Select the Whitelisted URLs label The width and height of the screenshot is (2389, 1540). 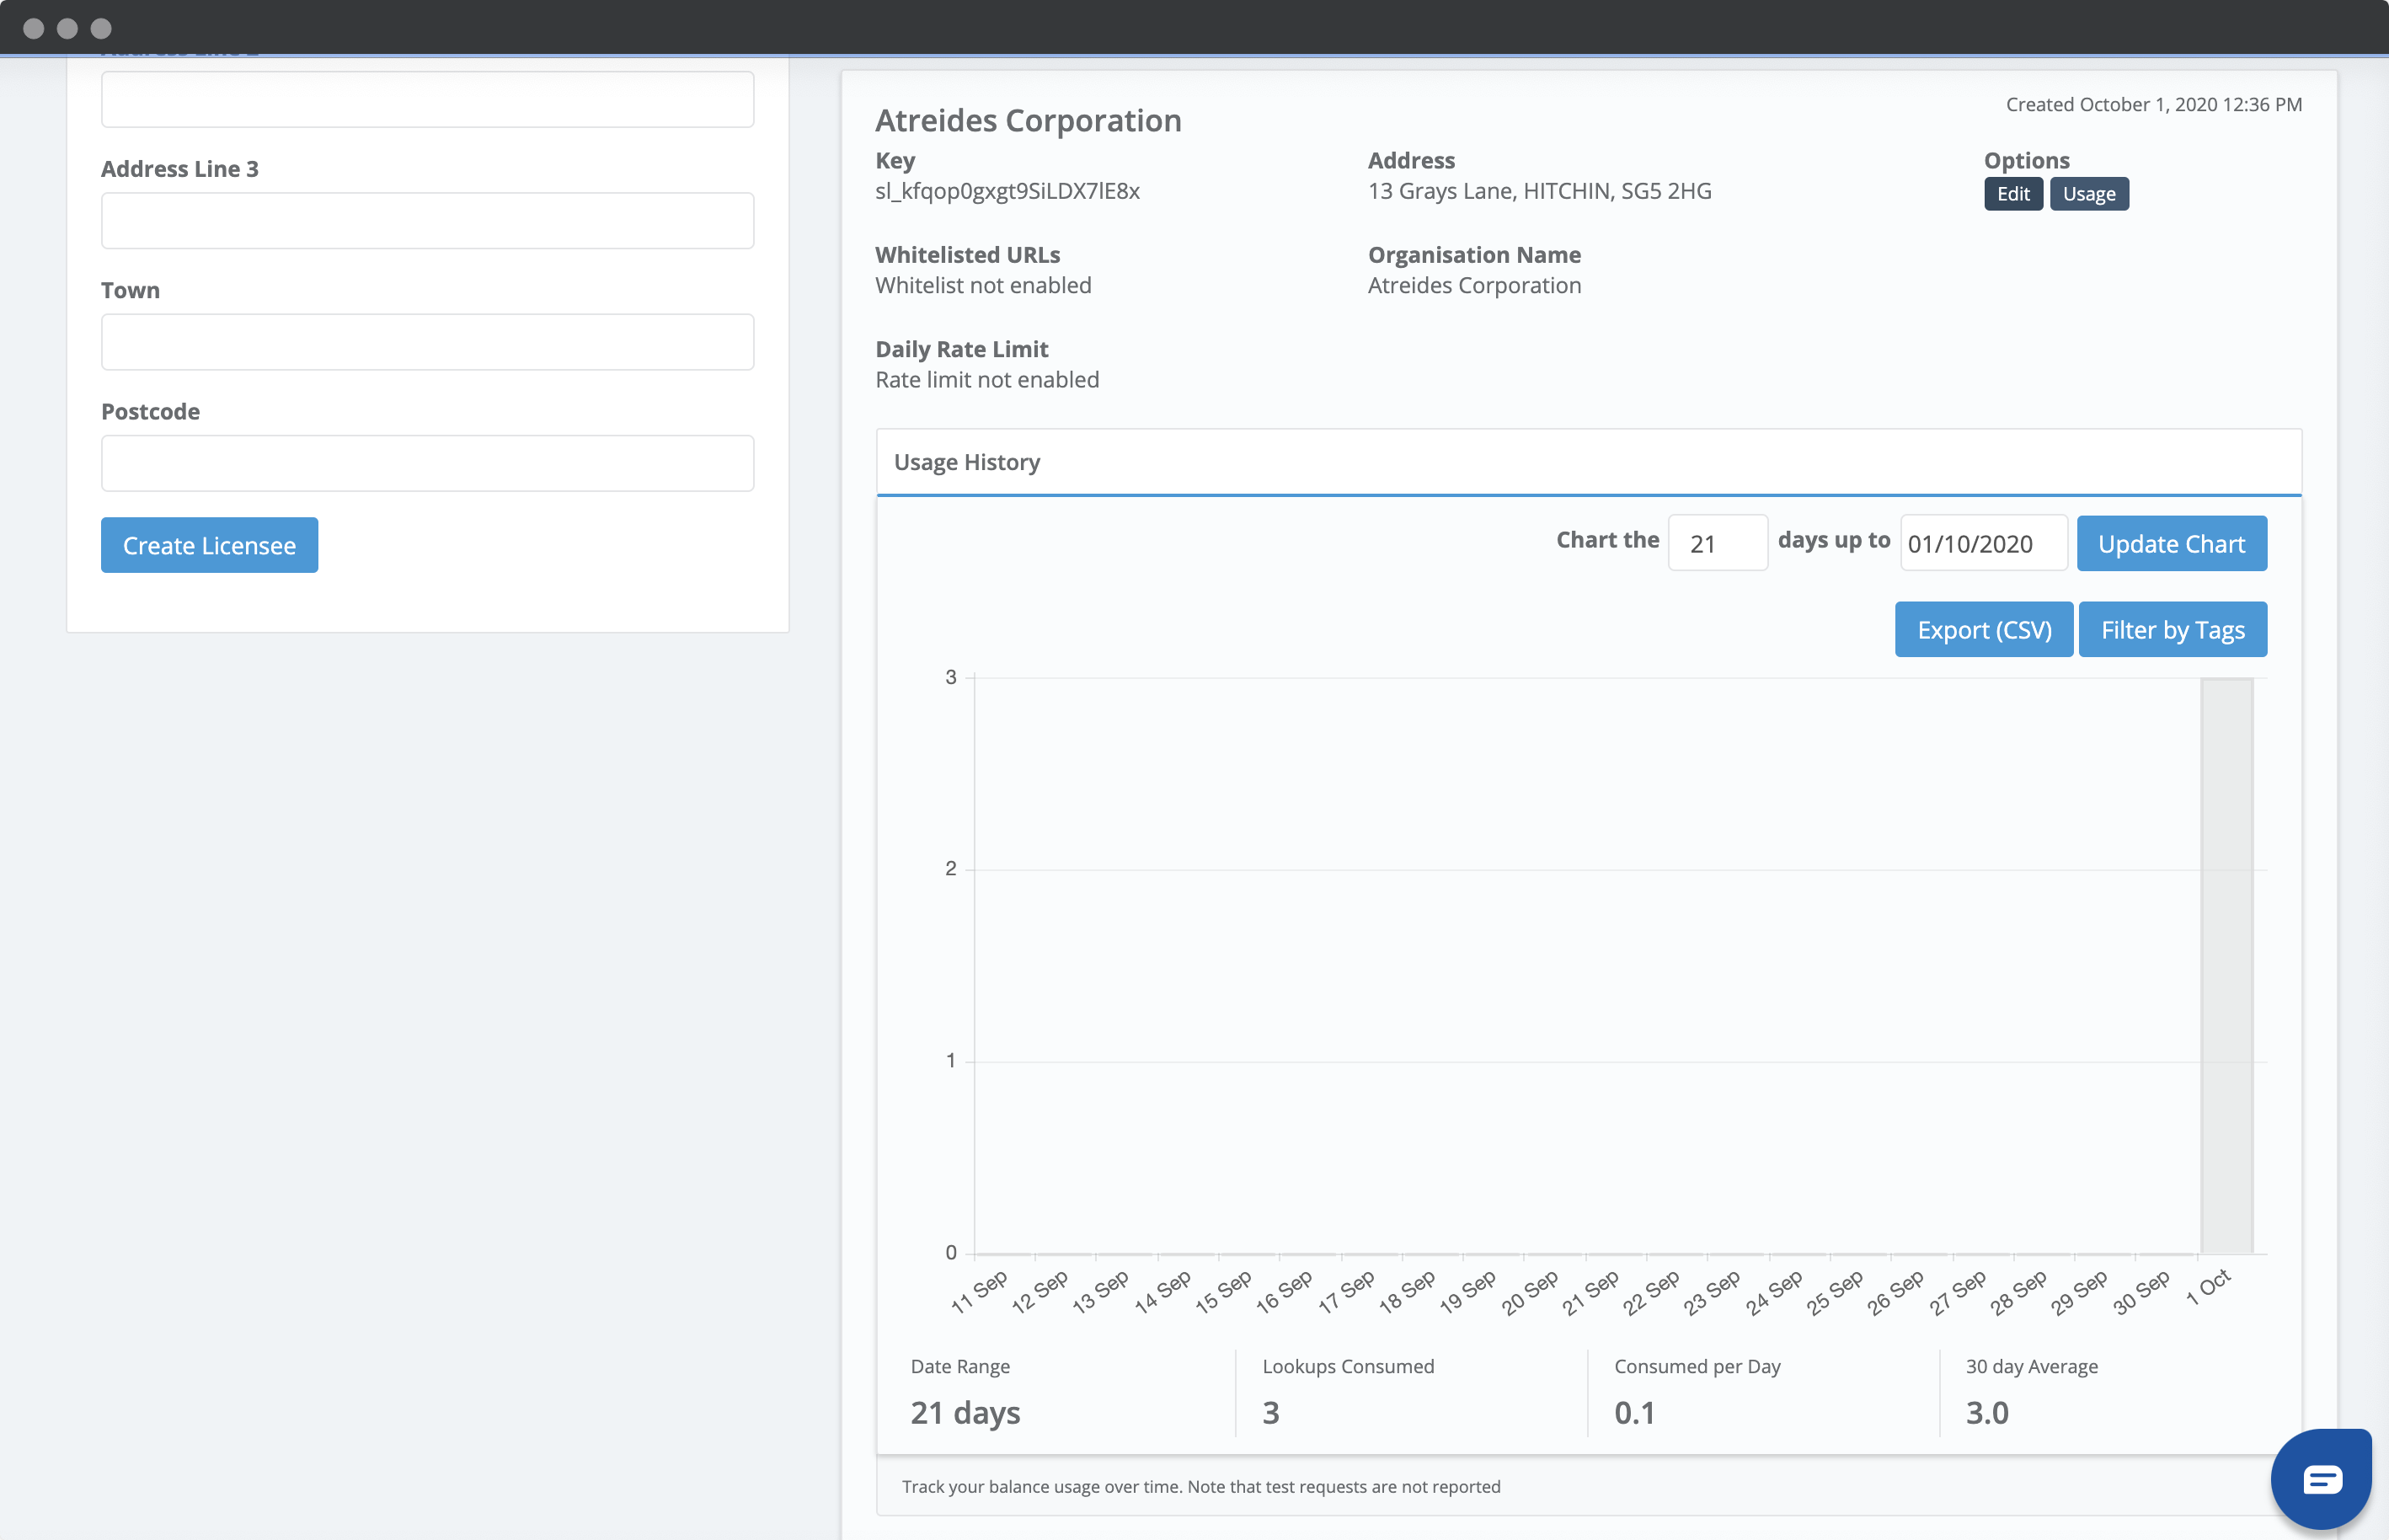click(967, 255)
